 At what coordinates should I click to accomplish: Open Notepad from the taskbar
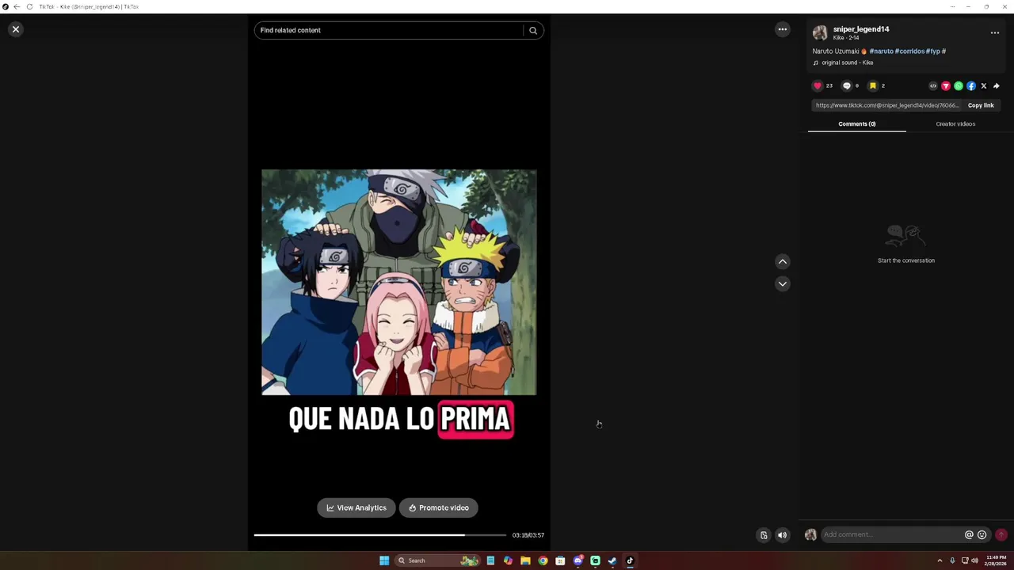(490, 560)
